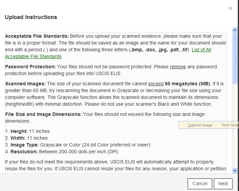Open the List of All Acceptable File Standards link
This screenshot has width=239, height=191.
[201, 50]
